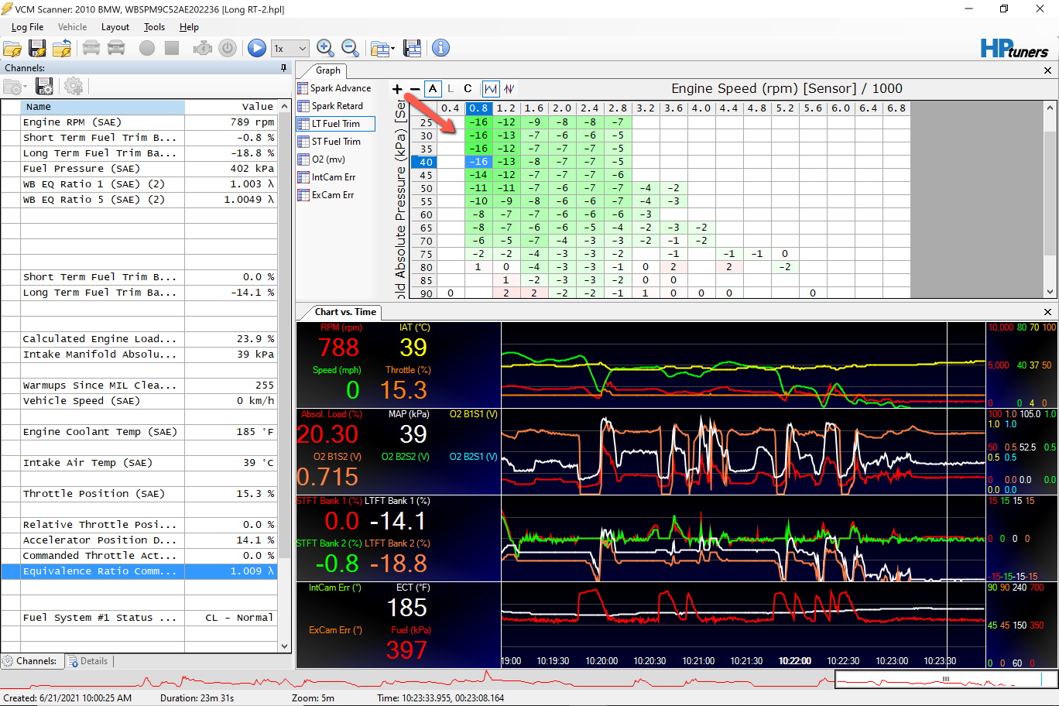This screenshot has width=1059, height=706.
Task: Click the plus button above the fuel trim table
Action: tap(397, 88)
